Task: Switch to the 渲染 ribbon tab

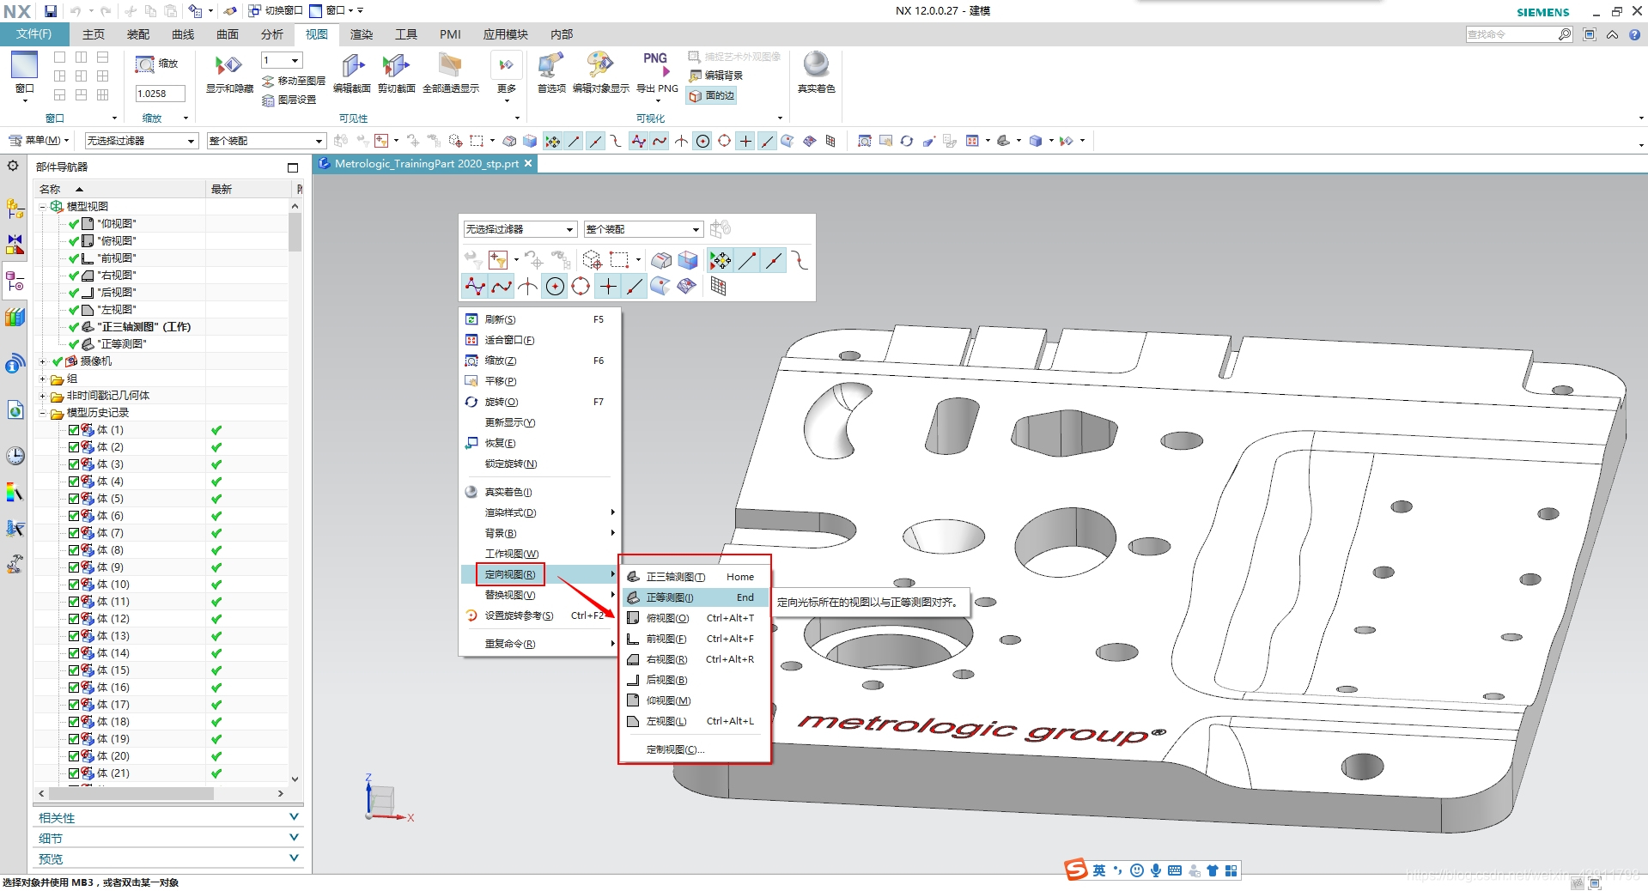Action: point(362,34)
